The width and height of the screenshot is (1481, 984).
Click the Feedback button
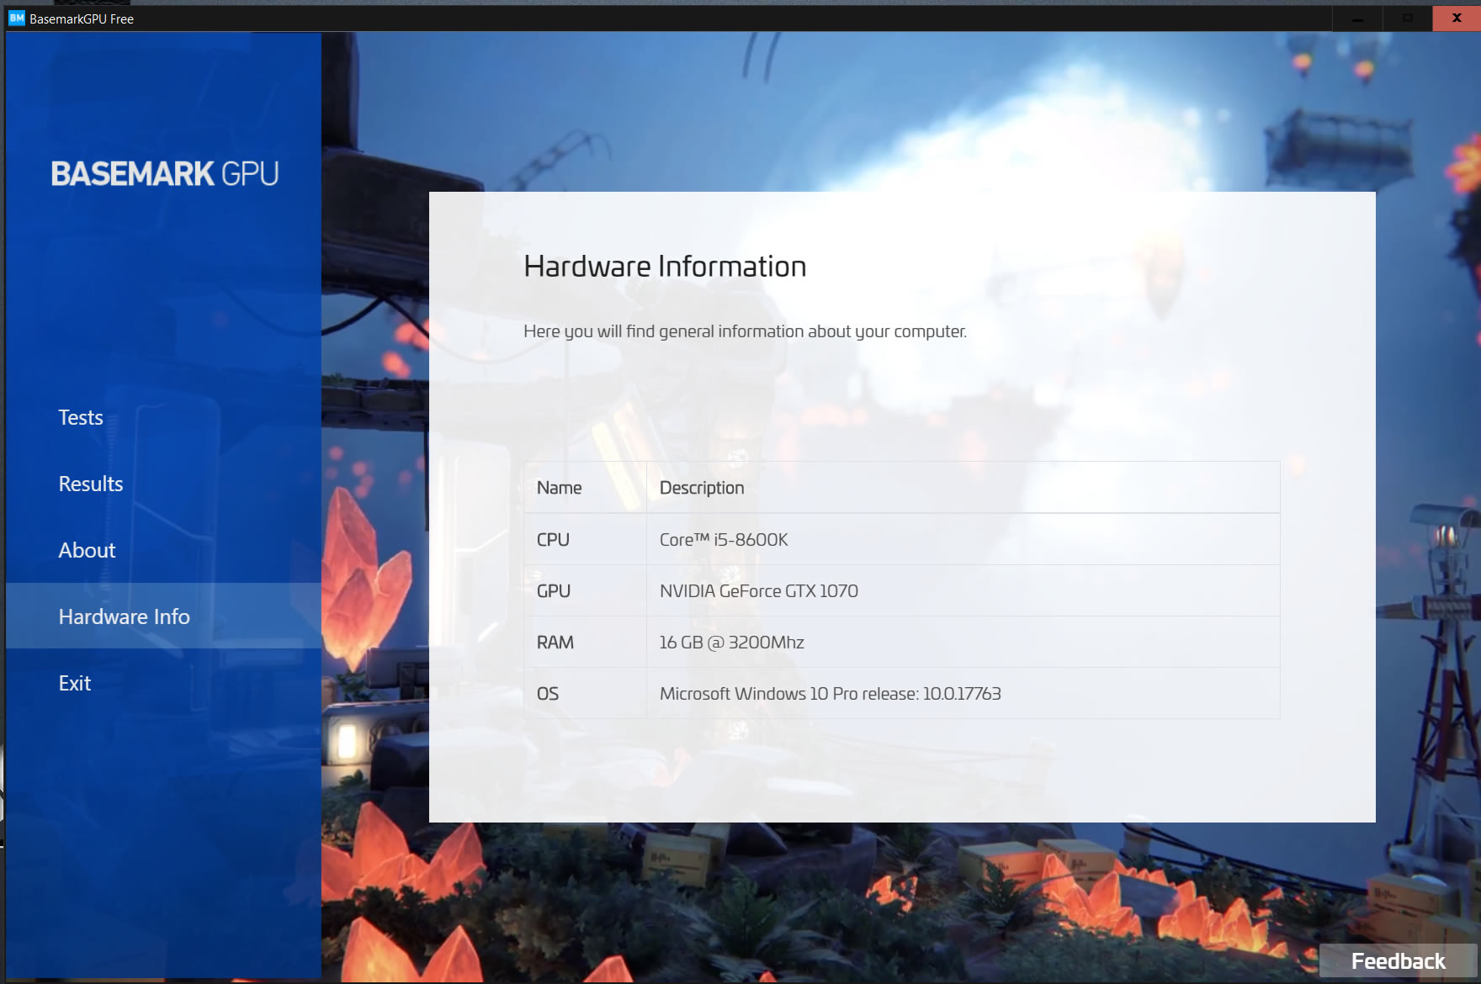[x=1398, y=960]
